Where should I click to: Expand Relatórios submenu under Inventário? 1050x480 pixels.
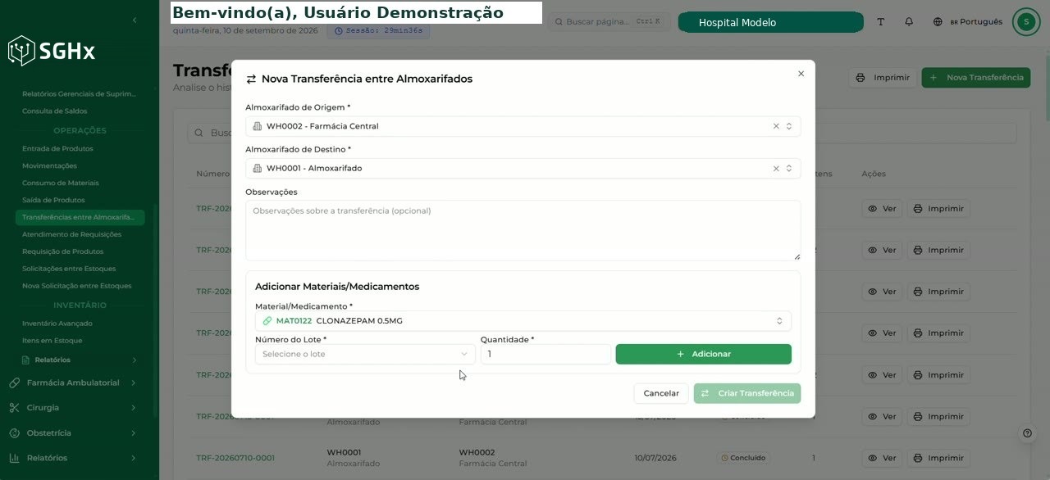(80, 360)
